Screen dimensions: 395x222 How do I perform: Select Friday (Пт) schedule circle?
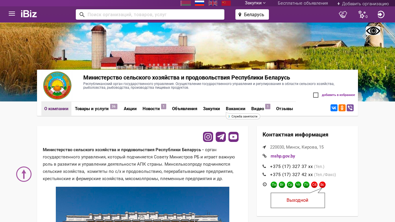click(306, 185)
